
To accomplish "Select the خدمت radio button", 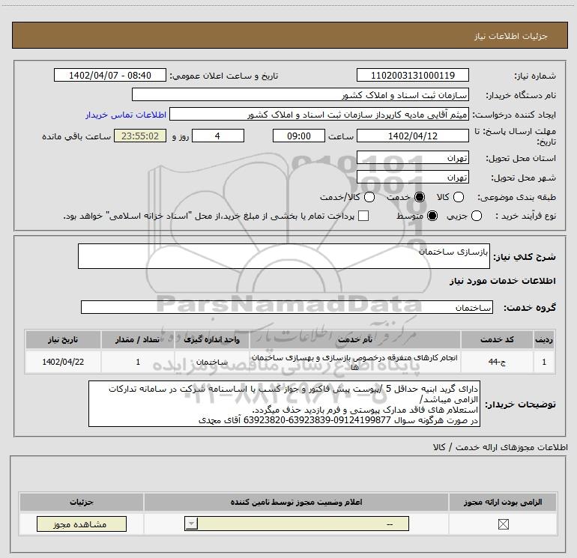I will [x=420, y=197].
